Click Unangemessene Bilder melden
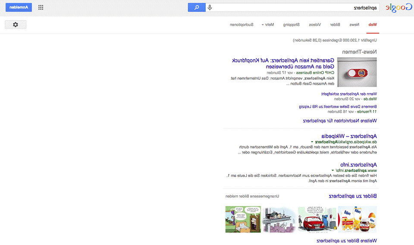 (252, 196)
